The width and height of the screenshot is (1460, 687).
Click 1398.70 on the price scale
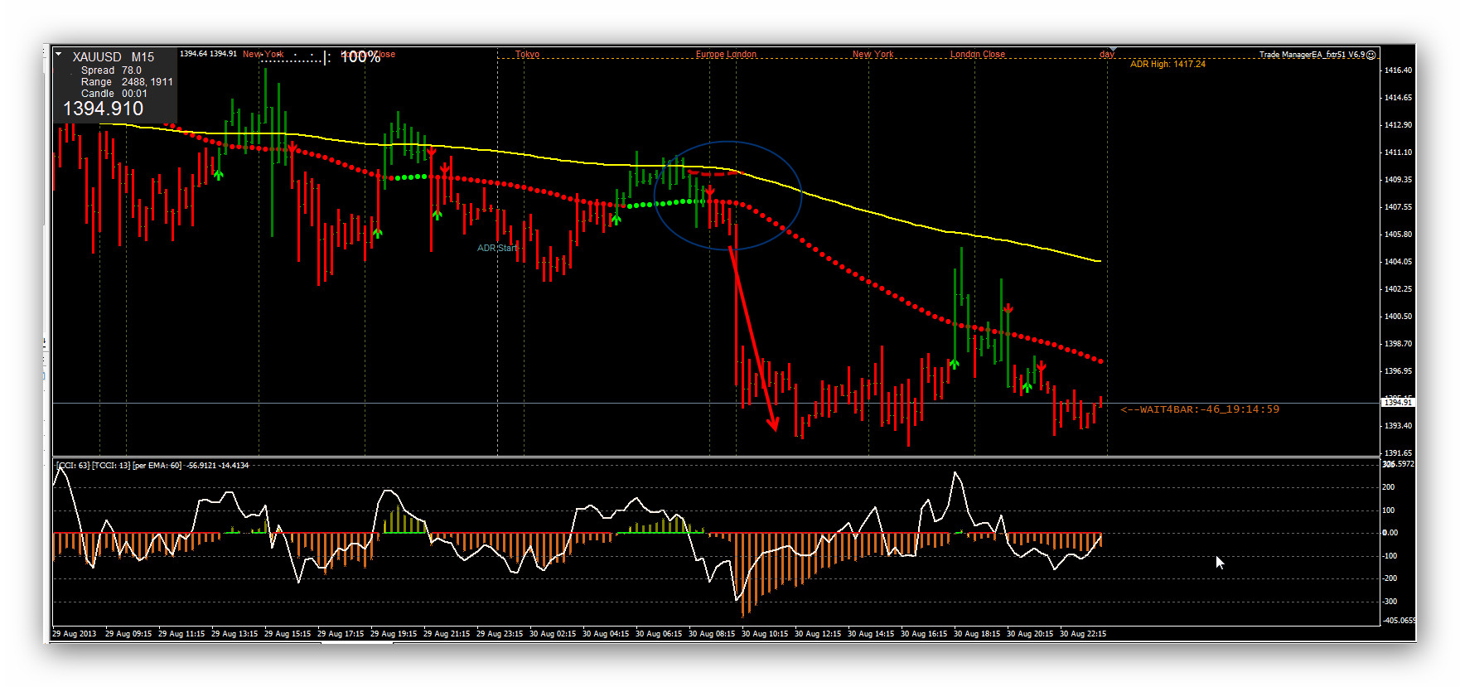1398,344
